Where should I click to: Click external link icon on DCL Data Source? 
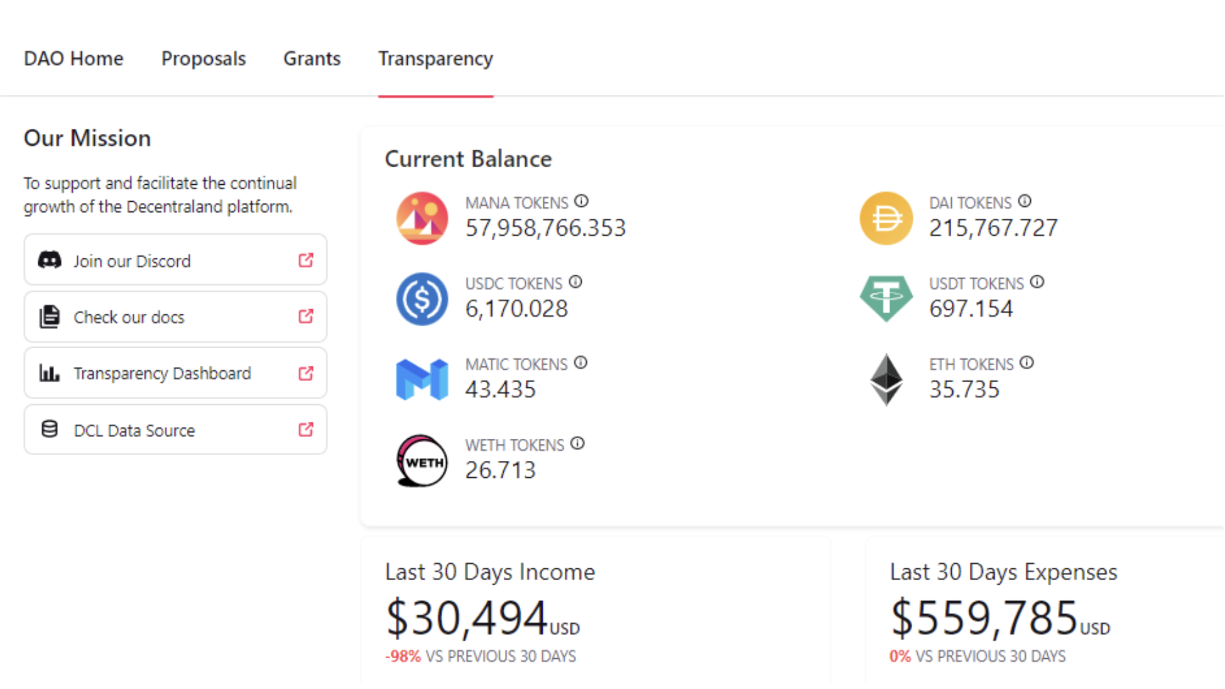point(306,429)
